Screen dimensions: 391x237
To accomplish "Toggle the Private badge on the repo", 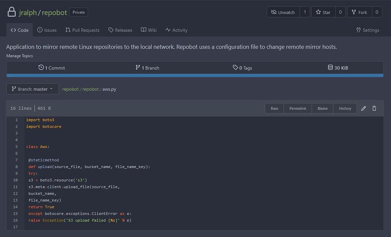I will pyautogui.click(x=78, y=12).
